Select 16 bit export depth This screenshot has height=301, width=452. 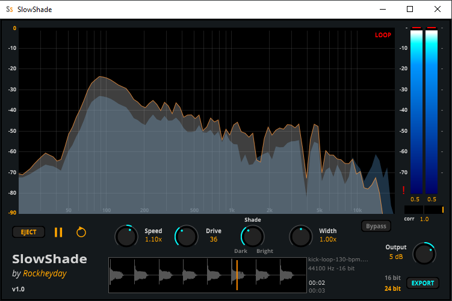click(x=392, y=278)
